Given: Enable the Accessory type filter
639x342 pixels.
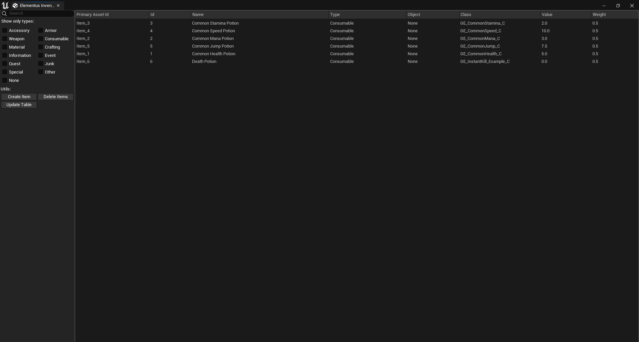Looking at the screenshot, I should pos(5,30).
